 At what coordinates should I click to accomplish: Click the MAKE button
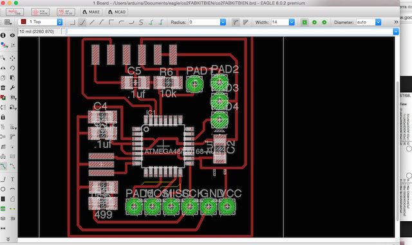coord(91,12)
